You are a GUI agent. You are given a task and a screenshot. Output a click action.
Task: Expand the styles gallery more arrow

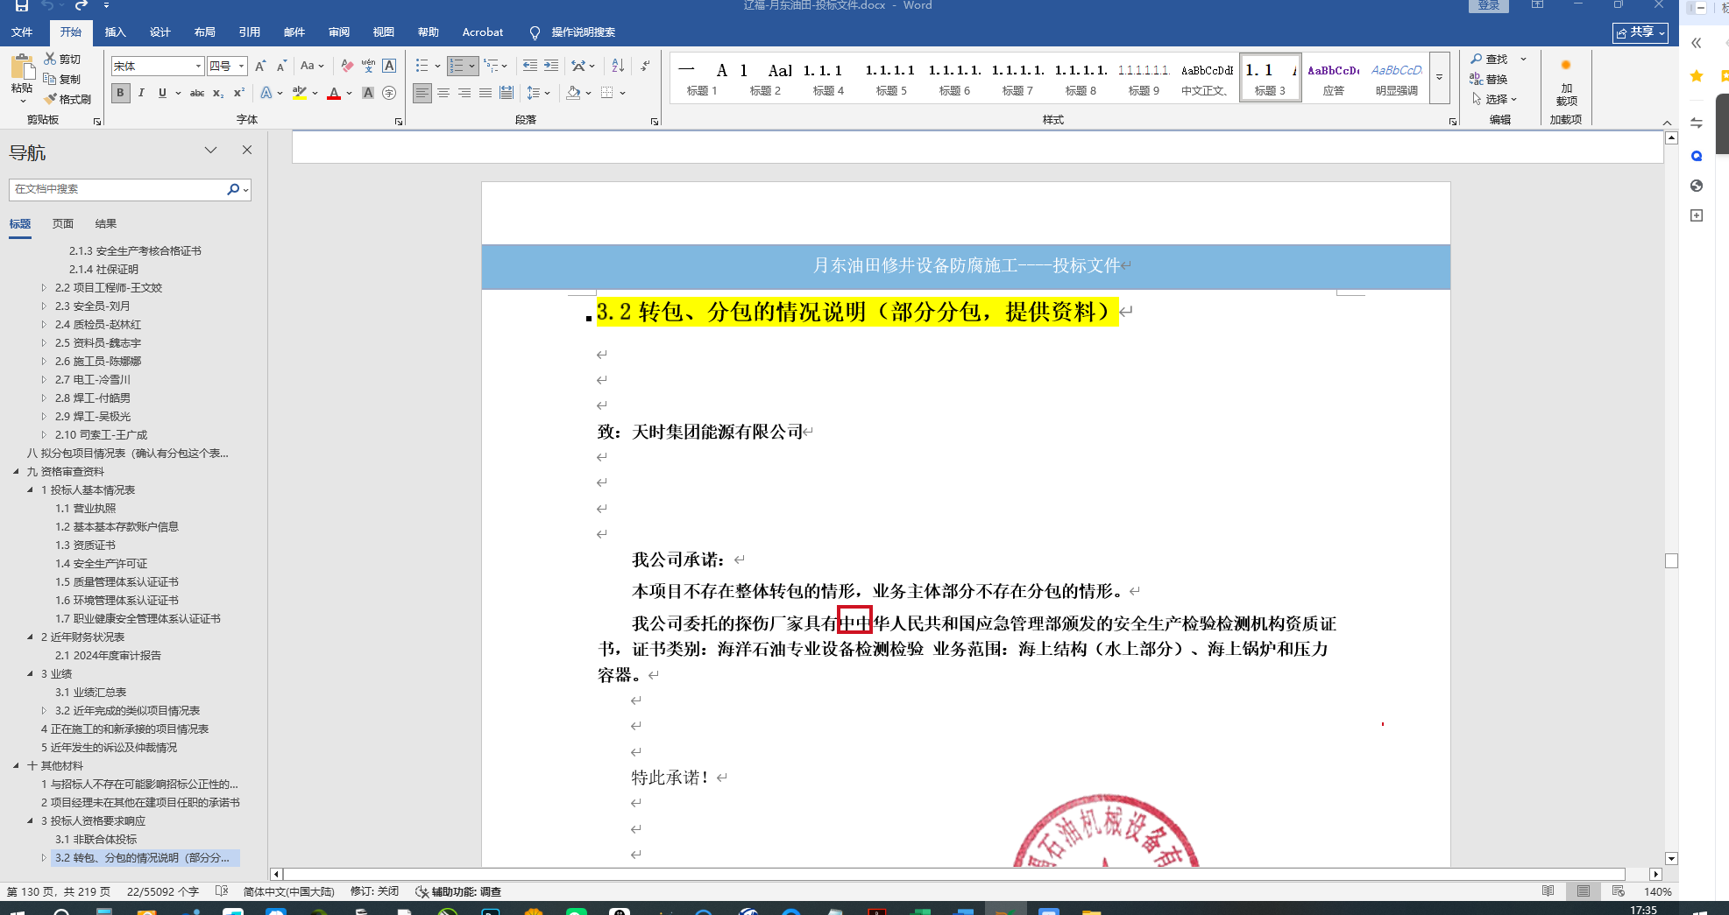coord(1439,77)
